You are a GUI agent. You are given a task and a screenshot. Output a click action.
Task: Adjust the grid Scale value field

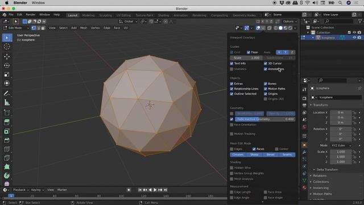click(246, 58)
